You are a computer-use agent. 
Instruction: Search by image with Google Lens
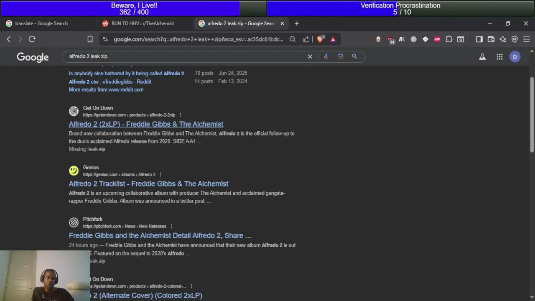tap(340, 56)
